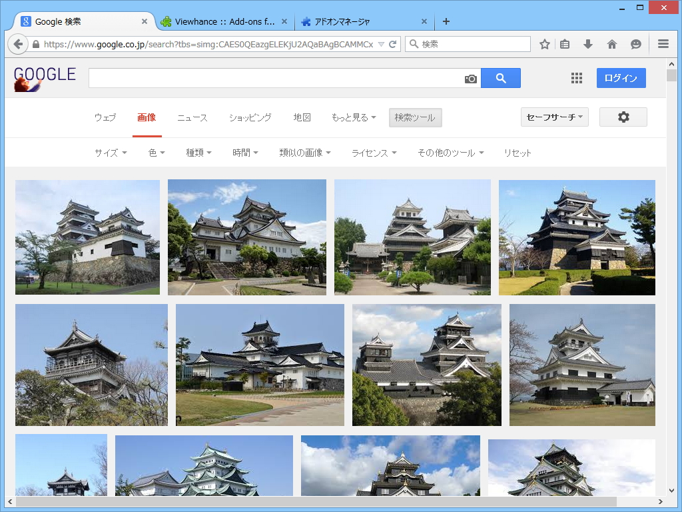This screenshot has width=682, height=512.
Task: Open the search settings gear icon
Action: (x=623, y=117)
